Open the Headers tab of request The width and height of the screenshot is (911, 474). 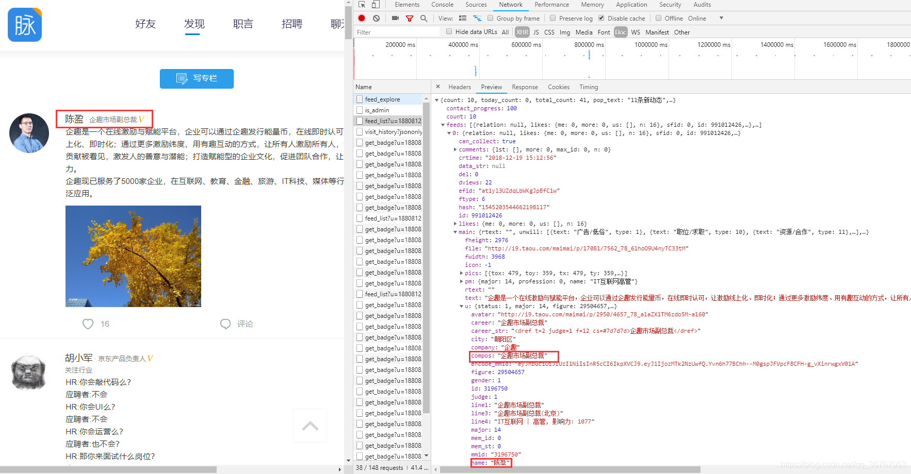point(460,87)
